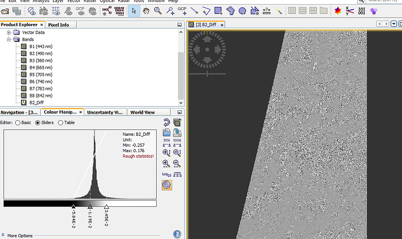Toggle the graticule overlay grid icon
This screenshot has height=239, width=402.
click(x=56, y=11)
